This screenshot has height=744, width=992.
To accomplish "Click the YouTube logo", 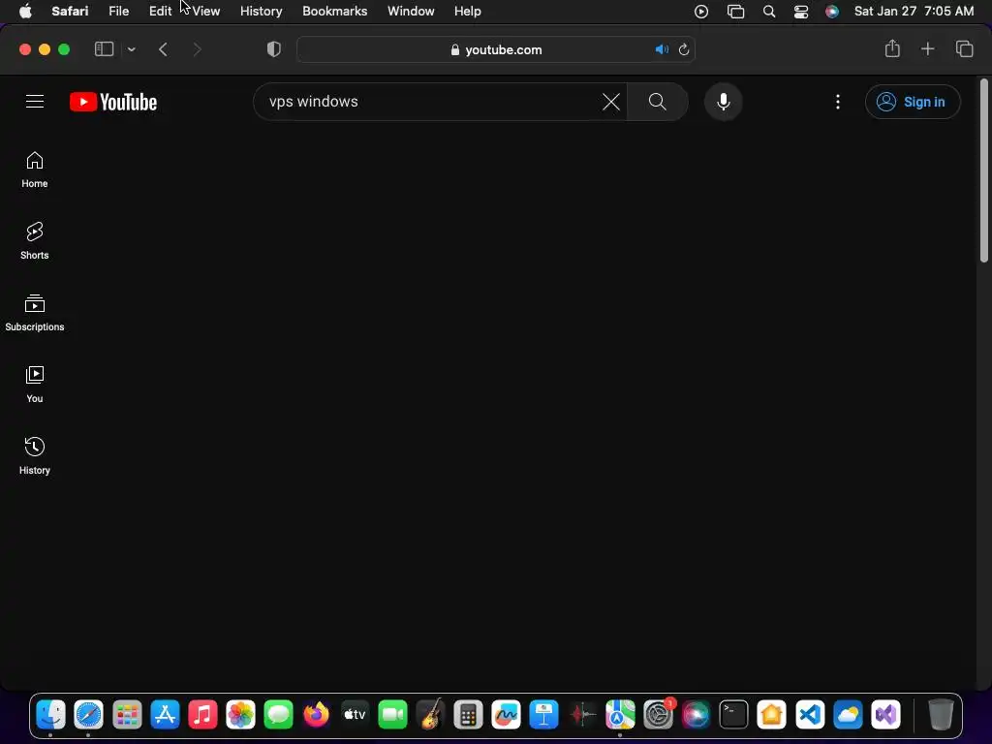I will (113, 102).
